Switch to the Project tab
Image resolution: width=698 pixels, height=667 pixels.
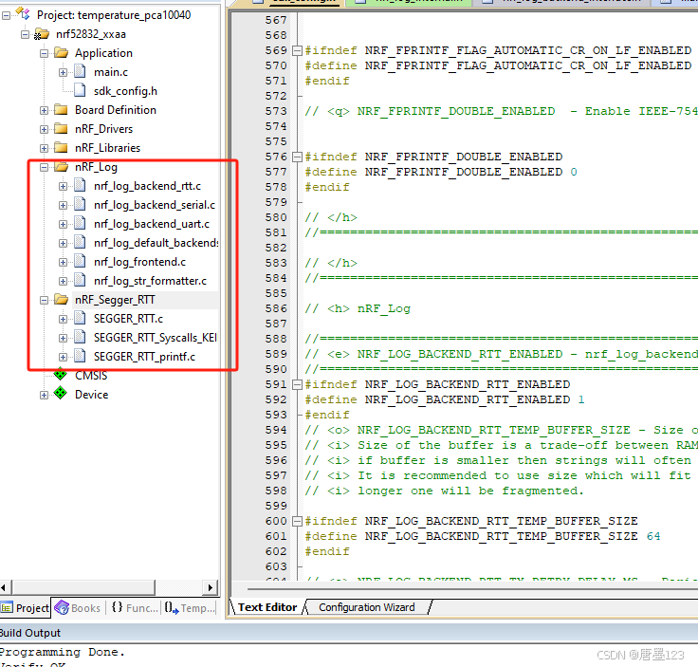pos(25,608)
